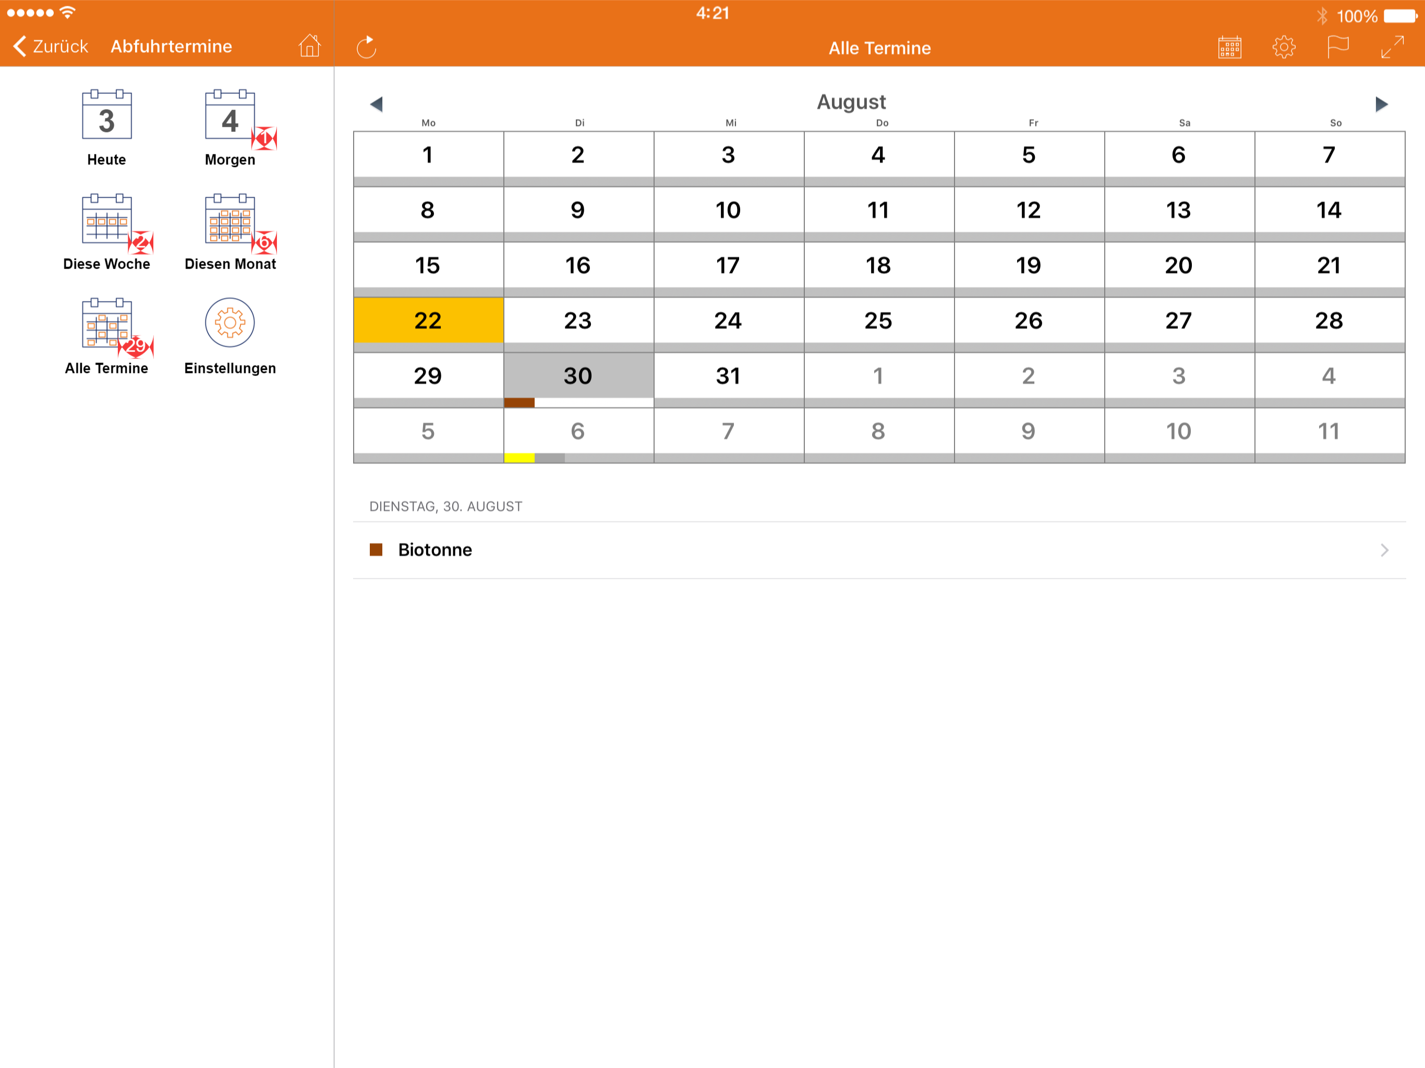The image size is (1425, 1068).
Task: Open Diese Woche appointments icon
Action: 106,219
